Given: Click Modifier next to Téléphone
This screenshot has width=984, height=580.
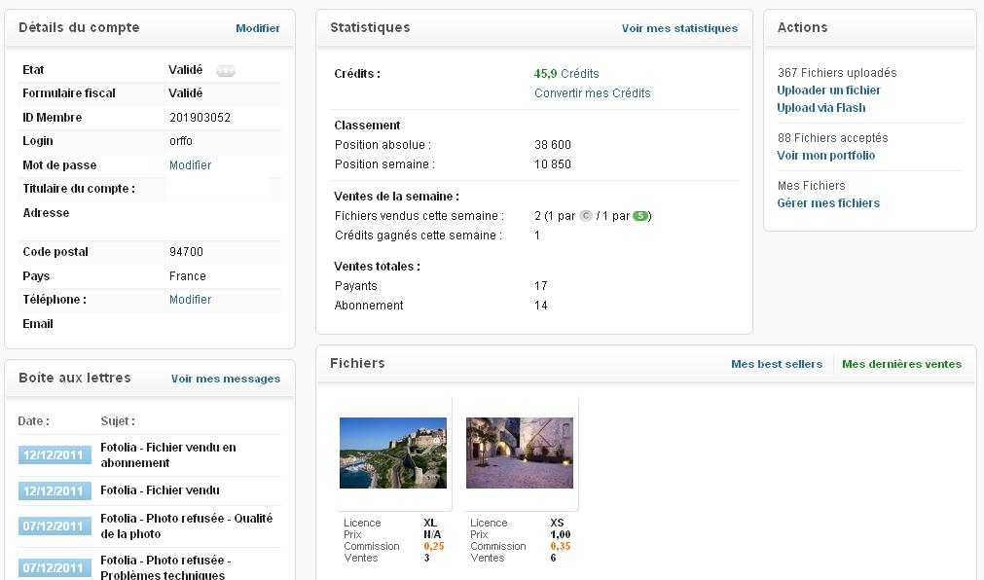Looking at the screenshot, I should coord(190,300).
